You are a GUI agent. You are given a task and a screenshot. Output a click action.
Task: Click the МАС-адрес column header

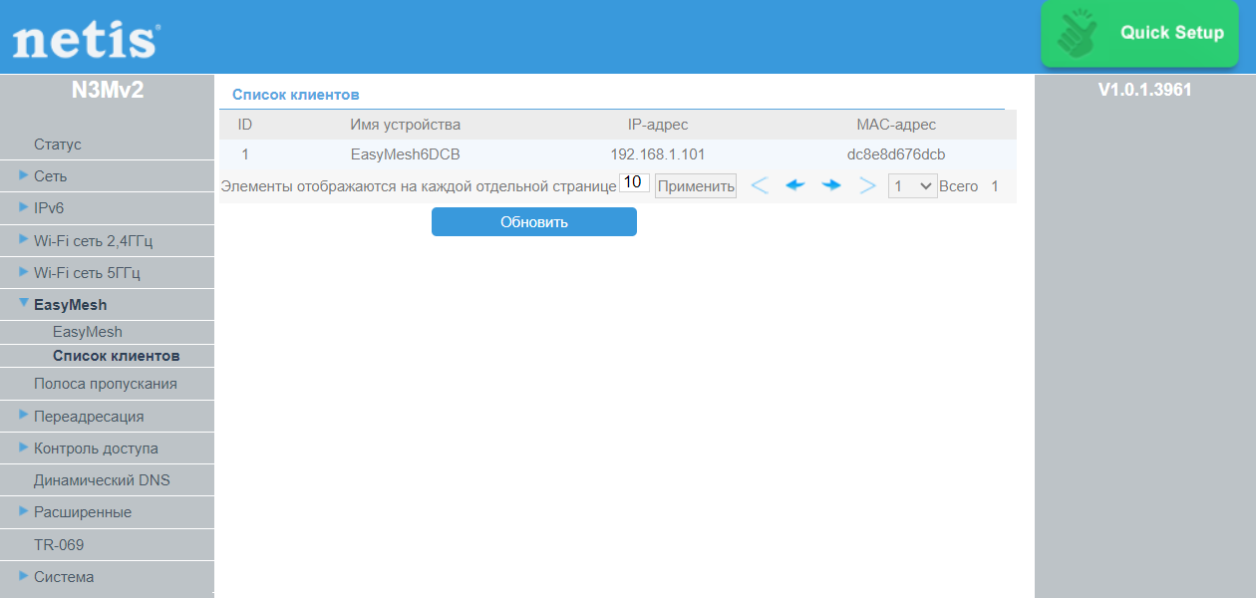point(896,125)
